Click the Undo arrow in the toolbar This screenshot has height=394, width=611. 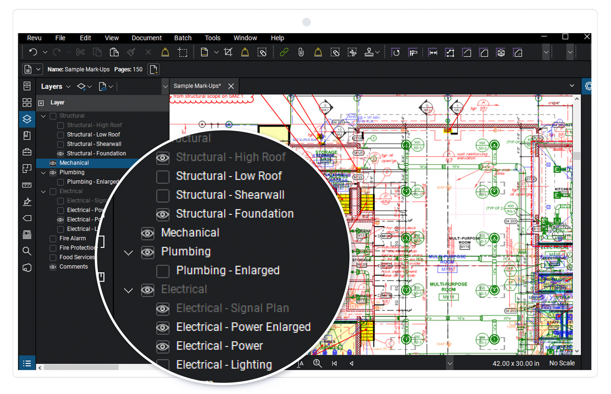point(33,52)
